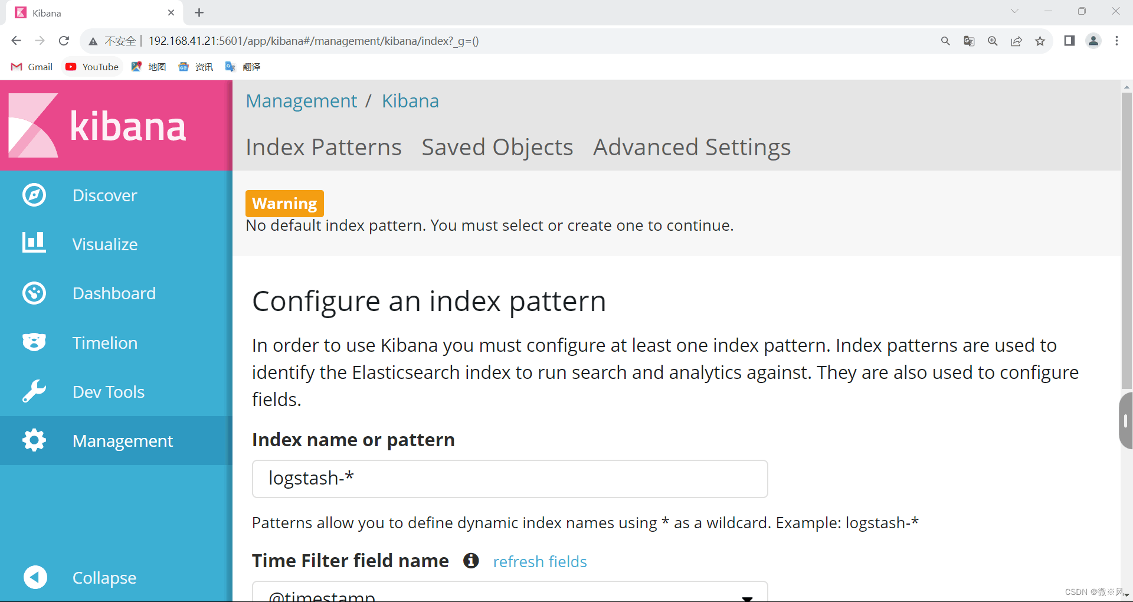Open Dashboard using its gauge icon
The height and width of the screenshot is (602, 1133).
tap(34, 293)
